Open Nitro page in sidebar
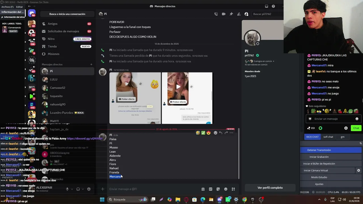The height and width of the screenshot is (204, 363). point(67,39)
